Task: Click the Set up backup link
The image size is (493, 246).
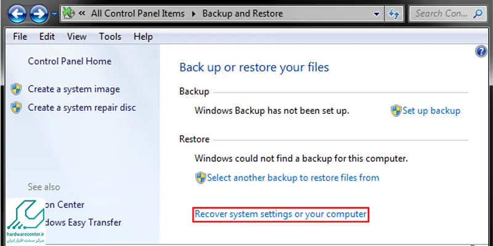Action: pos(431,111)
